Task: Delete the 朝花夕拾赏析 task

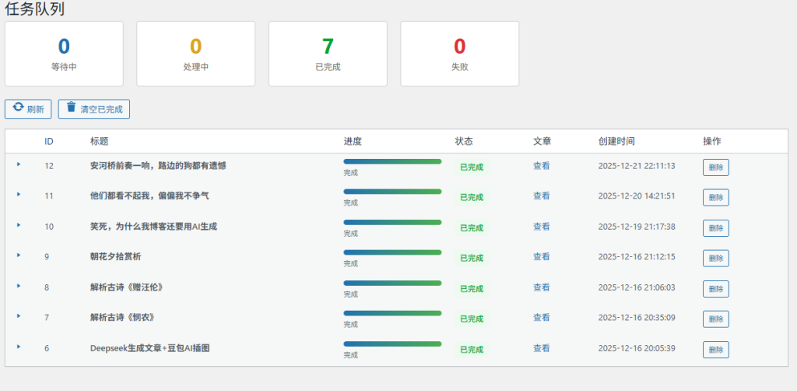Action: 715,258
